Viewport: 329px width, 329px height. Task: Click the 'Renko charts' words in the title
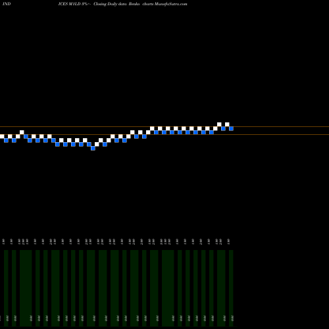point(141,4)
